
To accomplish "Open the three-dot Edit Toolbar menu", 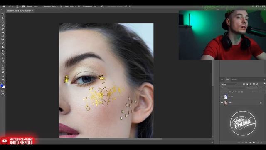I will 3,80.
